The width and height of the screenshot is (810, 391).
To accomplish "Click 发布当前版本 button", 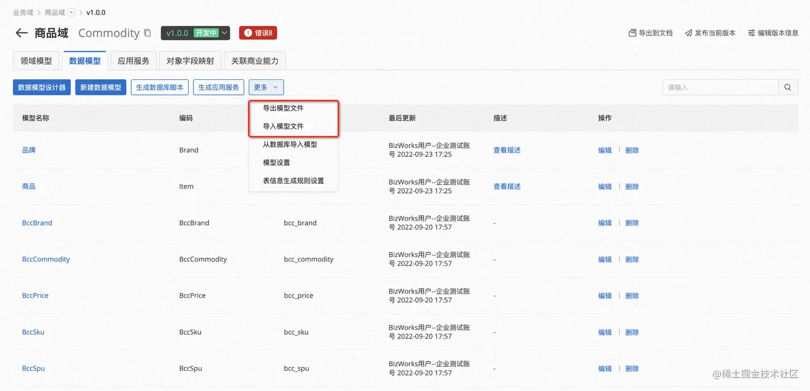I will tap(710, 33).
